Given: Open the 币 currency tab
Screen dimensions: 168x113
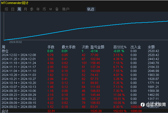Looking at the screenshot, I should [x=44, y=9].
